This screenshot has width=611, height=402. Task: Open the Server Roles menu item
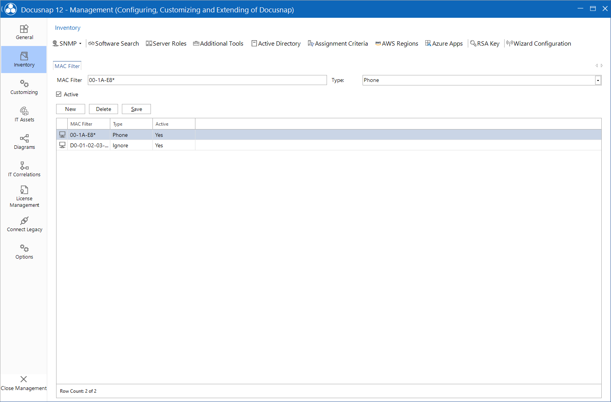pos(166,43)
